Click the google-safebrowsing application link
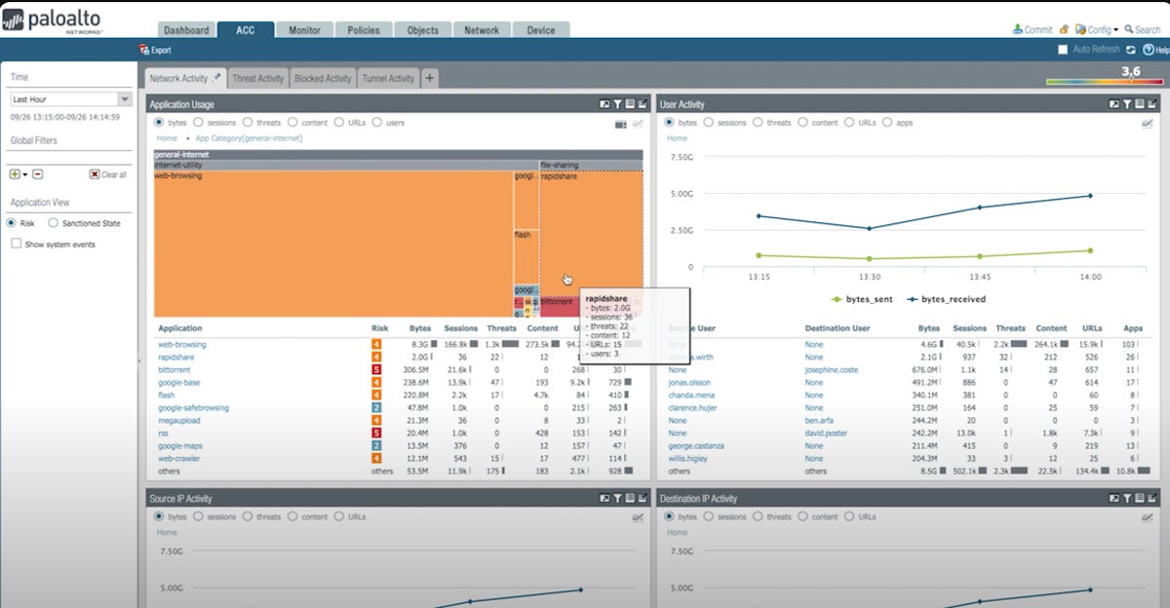The height and width of the screenshot is (608, 1170). tap(193, 408)
